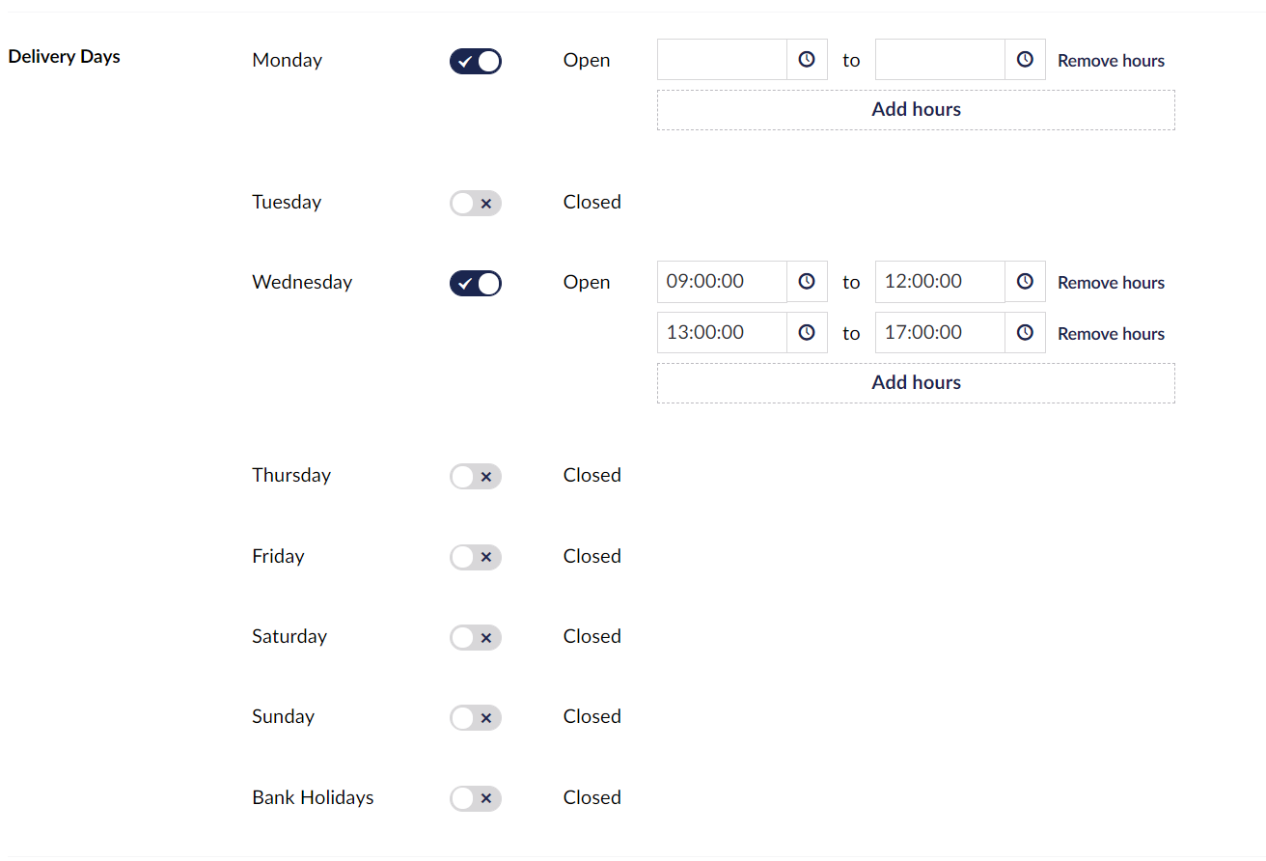Enable Bank Holidays delivery toggle
1266x861 pixels.
point(476,798)
